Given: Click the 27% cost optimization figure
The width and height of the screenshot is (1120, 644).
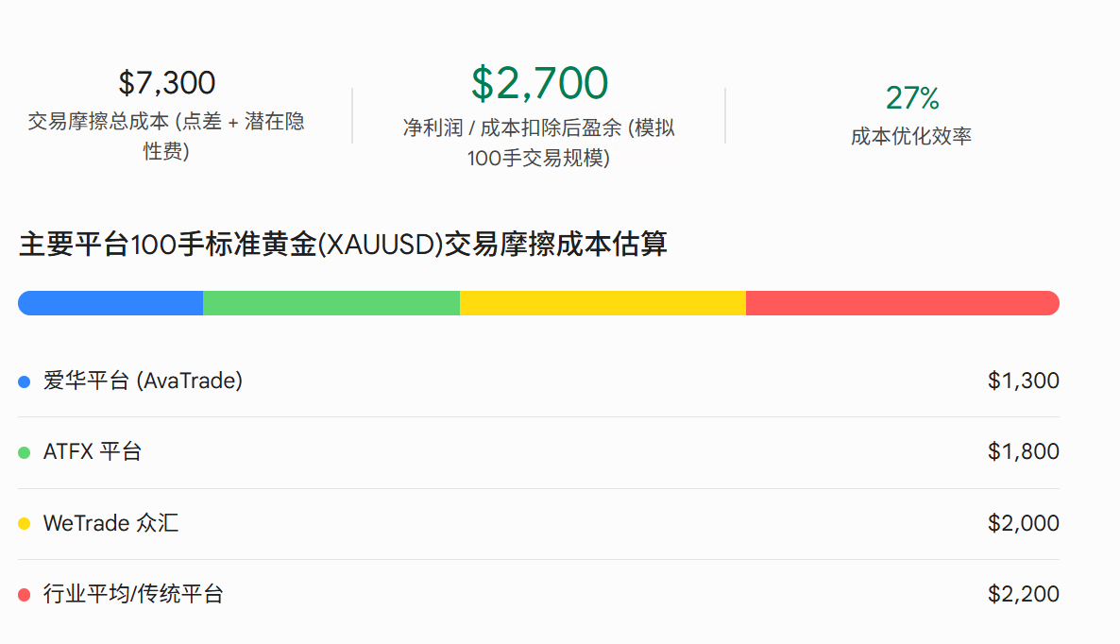Looking at the screenshot, I should click(x=912, y=98).
